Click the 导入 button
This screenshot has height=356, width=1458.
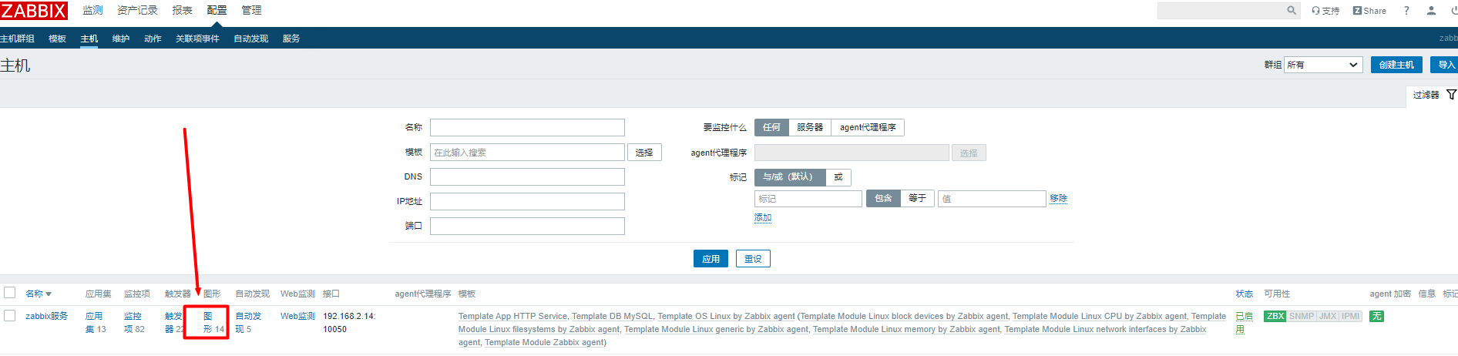click(1444, 65)
